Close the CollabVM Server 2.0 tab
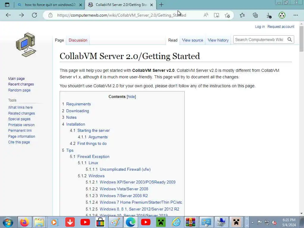The height and width of the screenshot is (228, 304). pyautogui.click(x=152, y=5)
